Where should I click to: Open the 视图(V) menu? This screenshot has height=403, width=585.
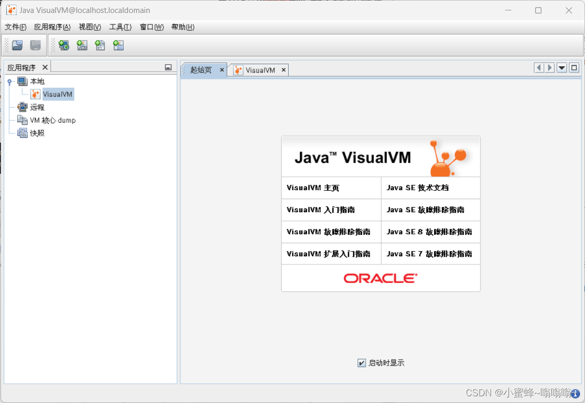(90, 27)
